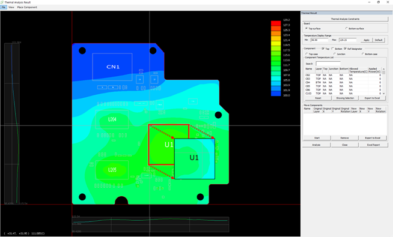
Task: Toggle the Ref designator checkbox
Action: tap(345, 49)
